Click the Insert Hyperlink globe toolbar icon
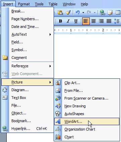 pyautogui.click(x=102, y=12)
